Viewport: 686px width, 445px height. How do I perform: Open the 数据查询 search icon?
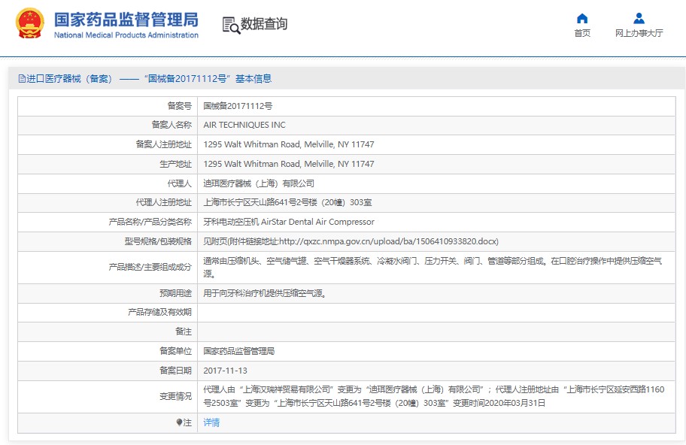coord(232,25)
